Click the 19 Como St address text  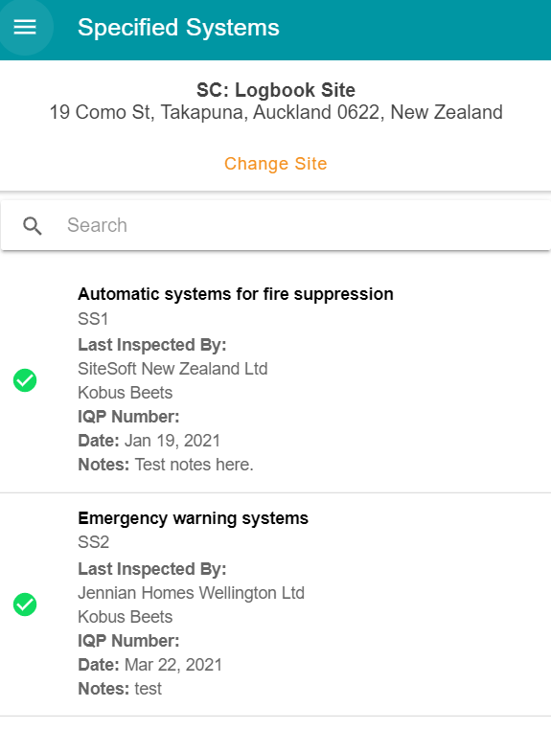[276, 113]
